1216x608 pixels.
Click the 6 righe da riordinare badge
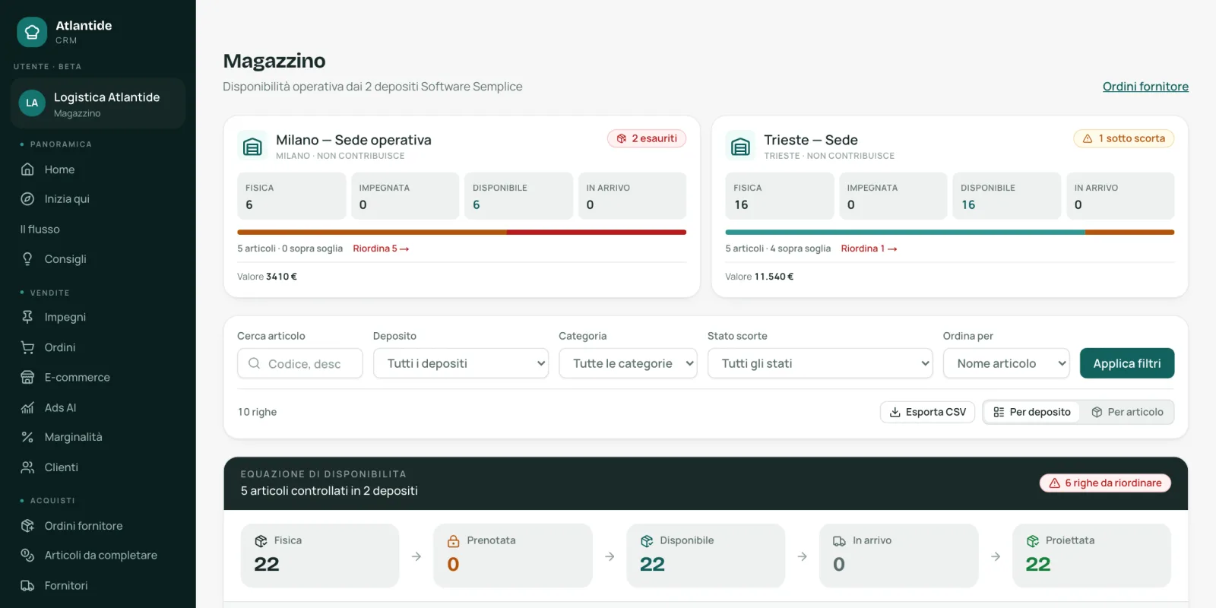click(x=1105, y=483)
